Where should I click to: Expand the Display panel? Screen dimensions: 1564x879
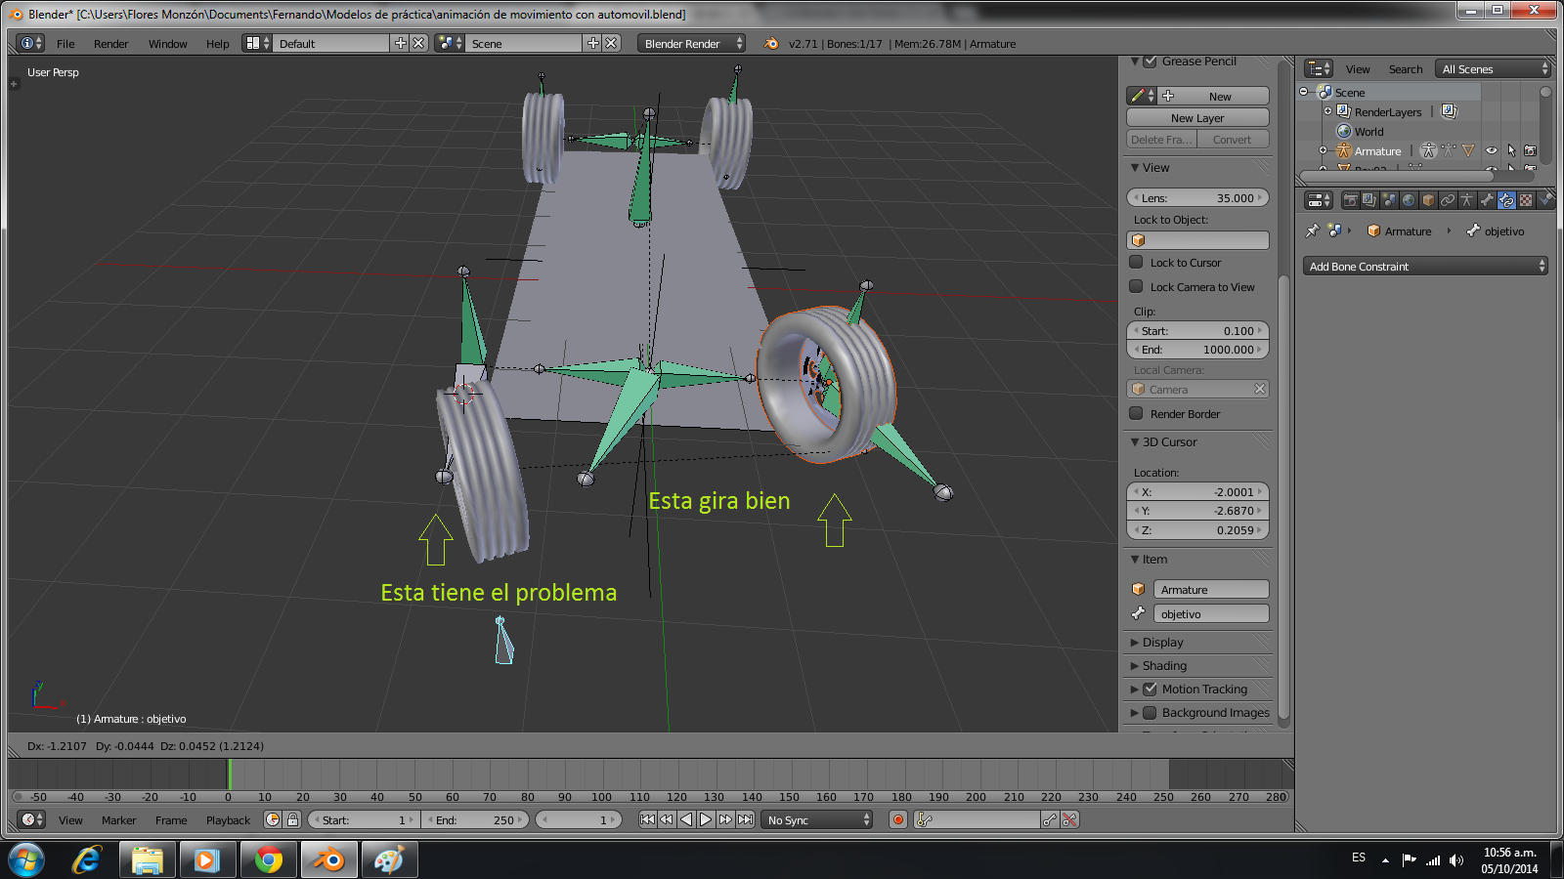(x=1162, y=643)
